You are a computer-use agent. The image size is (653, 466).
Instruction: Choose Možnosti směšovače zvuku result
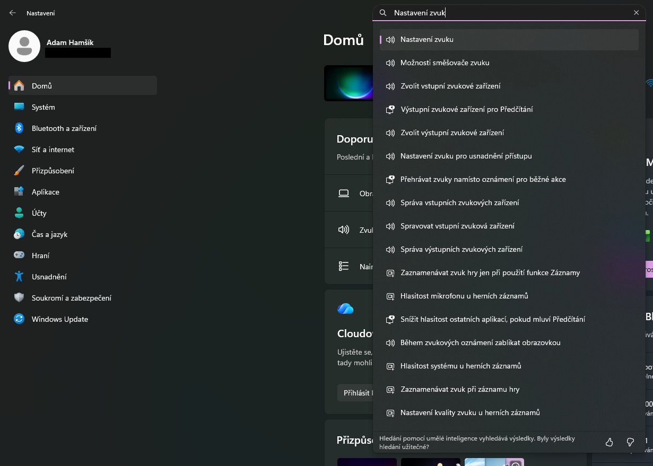click(445, 63)
